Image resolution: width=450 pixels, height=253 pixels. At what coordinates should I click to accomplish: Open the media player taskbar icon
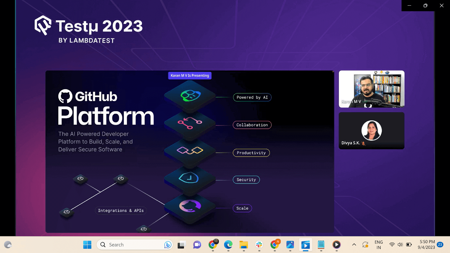coord(336,245)
